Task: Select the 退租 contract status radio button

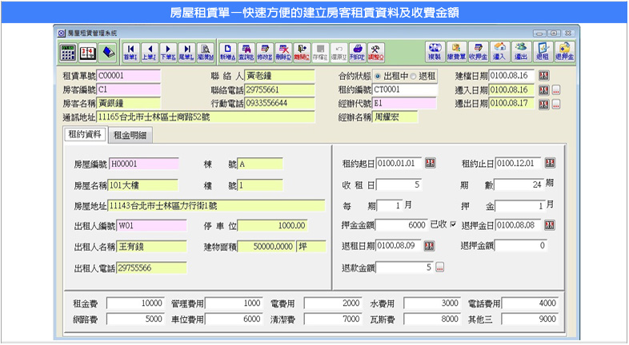Action: 413,76
